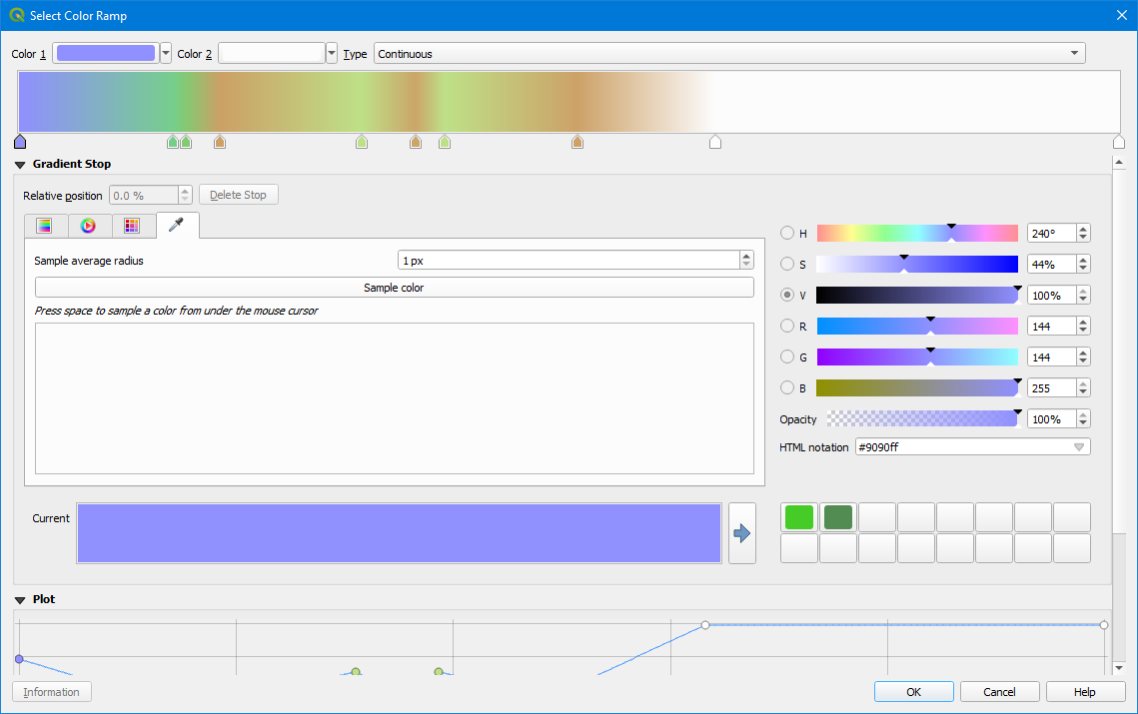Open the Color 2 dropdown arrow
1138x714 pixels.
pyautogui.click(x=332, y=53)
